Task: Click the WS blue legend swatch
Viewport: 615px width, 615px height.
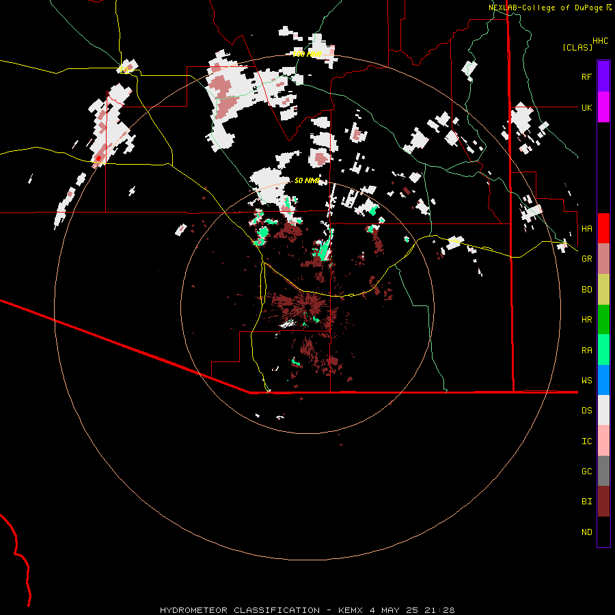Action: [x=603, y=380]
